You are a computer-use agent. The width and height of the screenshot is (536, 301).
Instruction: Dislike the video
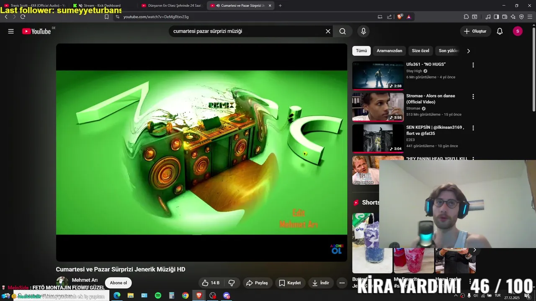click(232, 283)
